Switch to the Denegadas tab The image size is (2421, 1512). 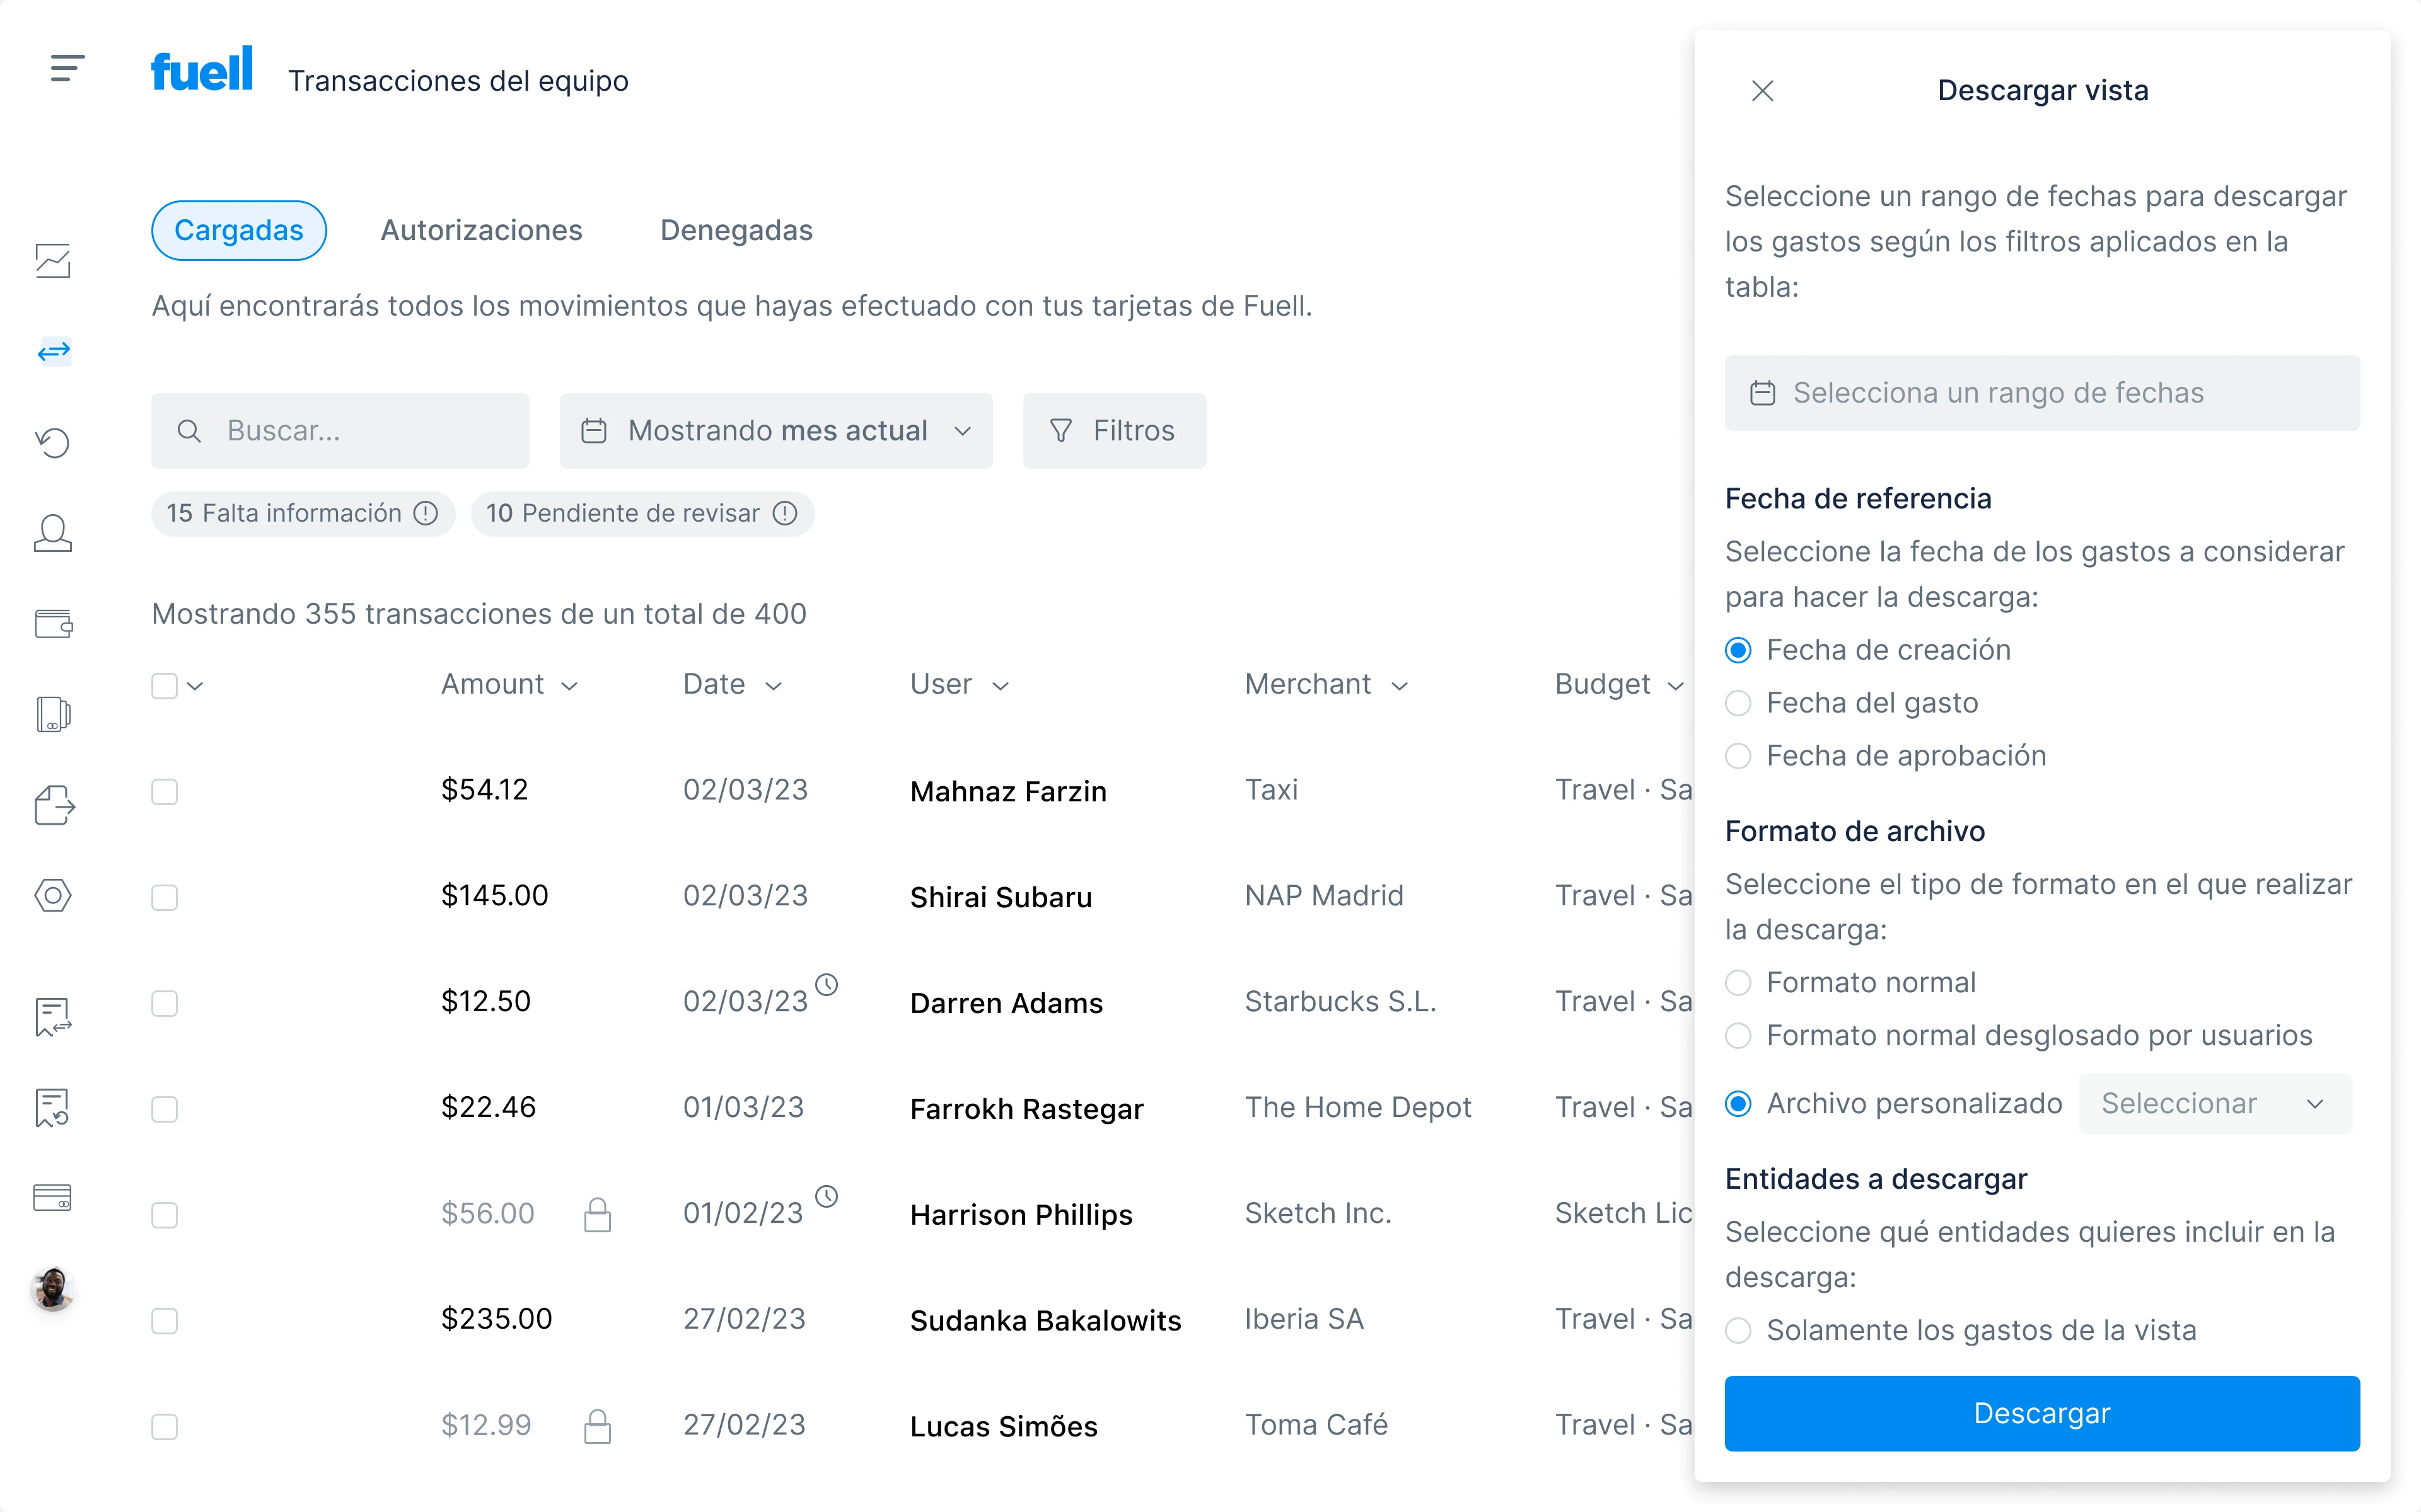(736, 230)
